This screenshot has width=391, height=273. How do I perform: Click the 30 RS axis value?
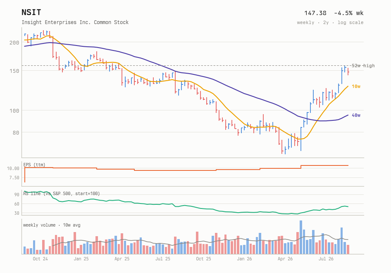click(x=17, y=213)
